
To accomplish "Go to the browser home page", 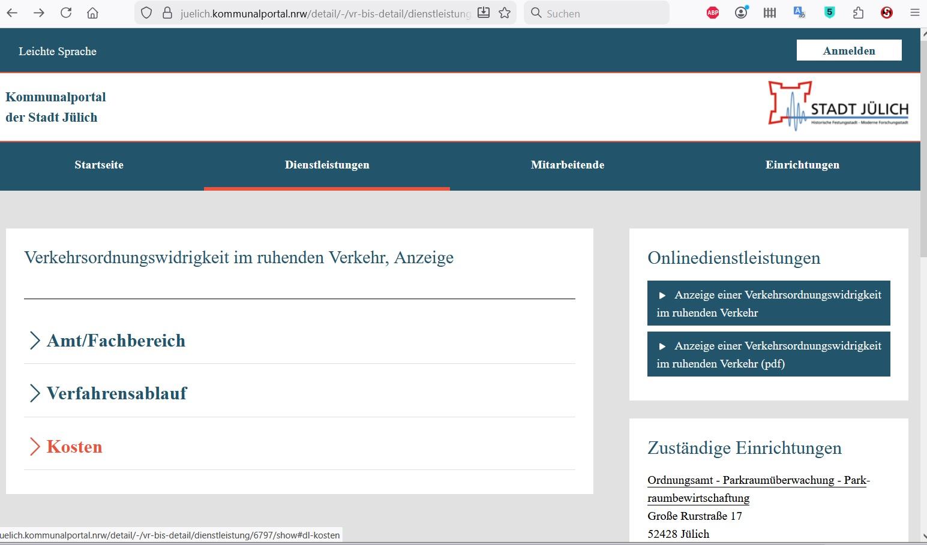I will coord(92,13).
